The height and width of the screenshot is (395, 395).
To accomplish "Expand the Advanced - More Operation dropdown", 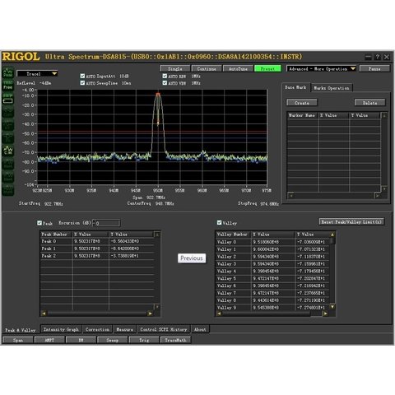I will coord(321,68).
